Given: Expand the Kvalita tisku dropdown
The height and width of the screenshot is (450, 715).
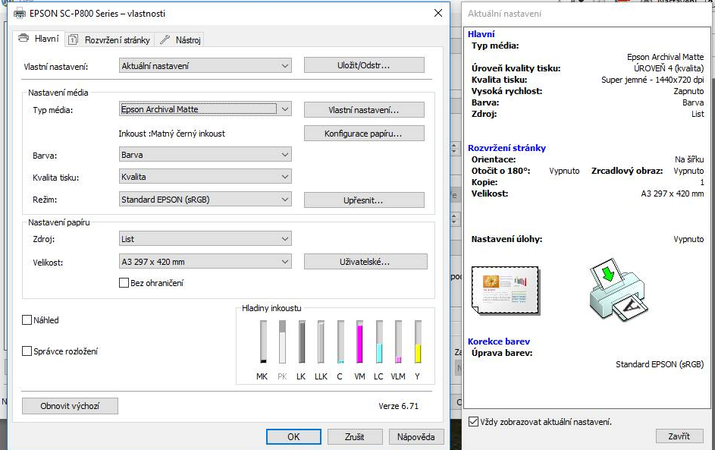Looking at the screenshot, I should pos(205,177).
